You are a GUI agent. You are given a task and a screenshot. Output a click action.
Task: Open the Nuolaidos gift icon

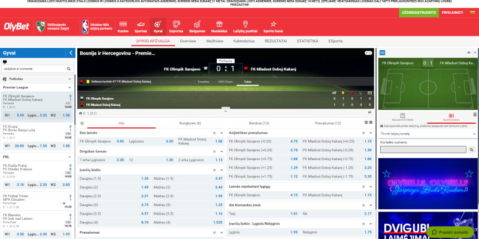(219, 24)
